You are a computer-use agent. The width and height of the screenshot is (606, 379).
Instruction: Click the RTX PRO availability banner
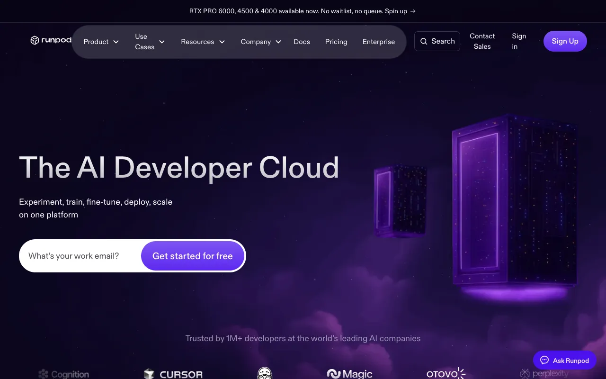tap(303, 11)
